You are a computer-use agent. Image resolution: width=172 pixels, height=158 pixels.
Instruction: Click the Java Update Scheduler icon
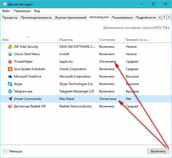click(10, 69)
